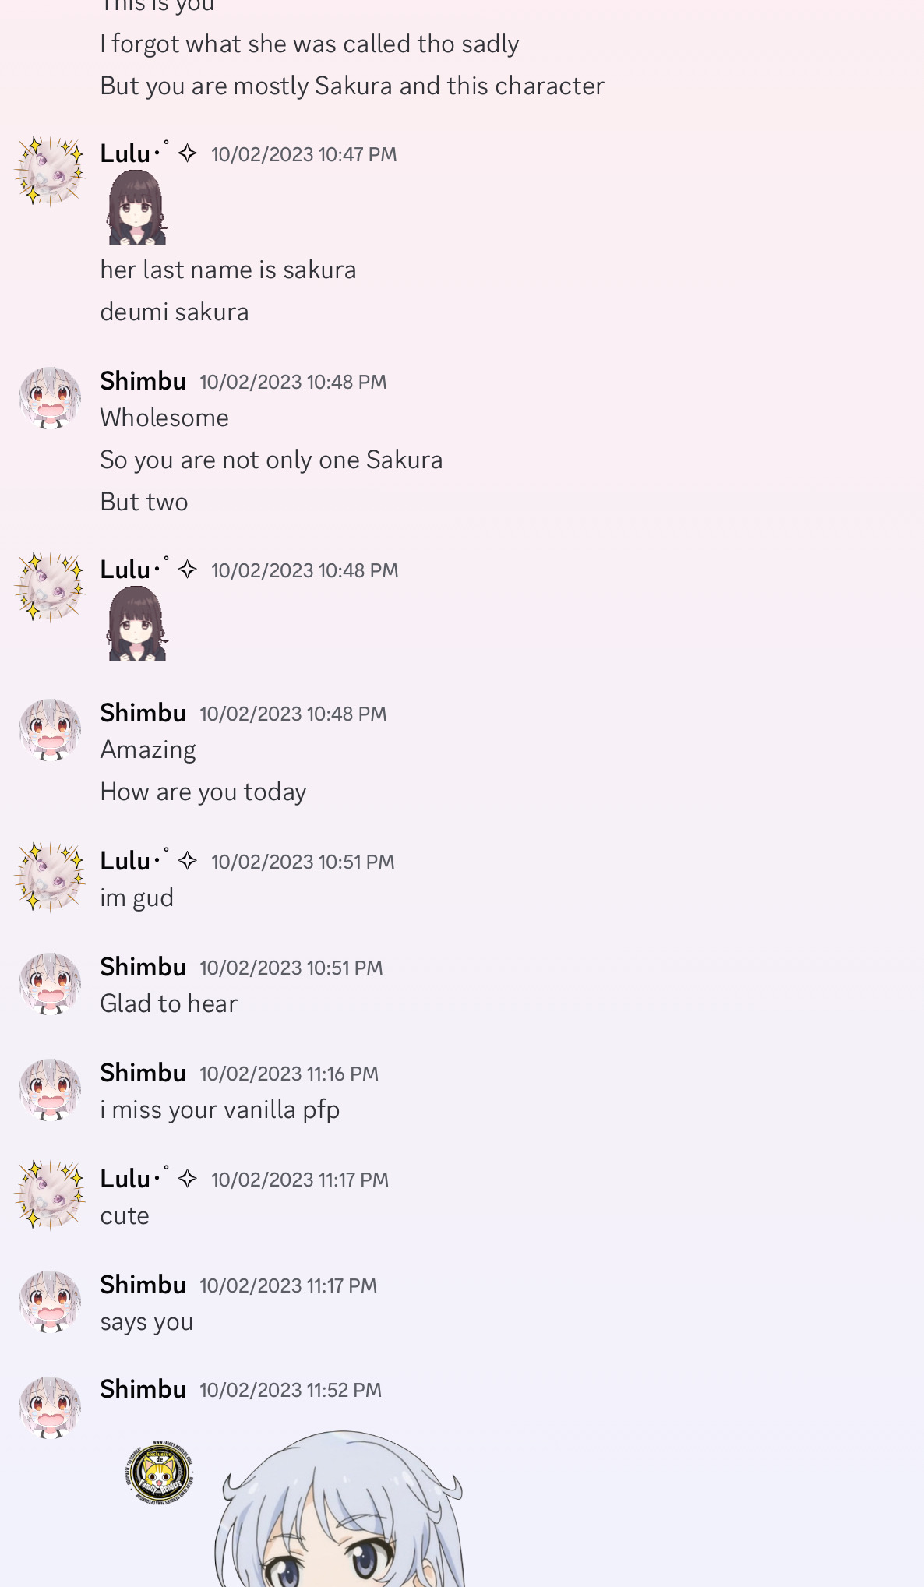Screen dimensions: 924x1587
Task: Click the 10/02/2023 10:47 PM timestamp
Action: [x=304, y=154]
